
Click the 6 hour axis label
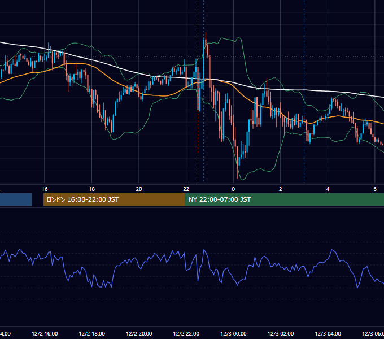click(375, 189)
